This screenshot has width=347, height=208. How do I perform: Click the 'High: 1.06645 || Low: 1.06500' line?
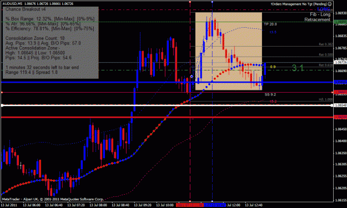pyautogui.click(x=35, y=53)
